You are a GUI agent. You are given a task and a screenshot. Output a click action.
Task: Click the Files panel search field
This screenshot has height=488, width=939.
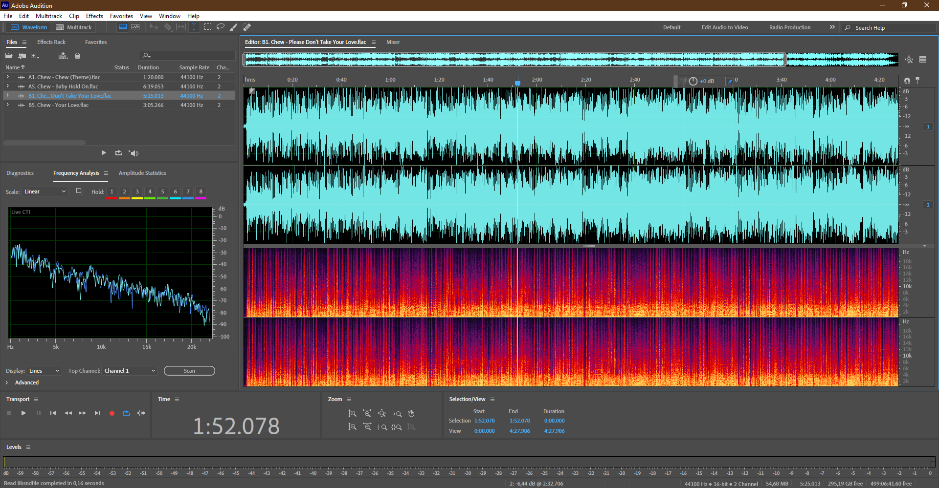pyautogui.click(x=187, y=56)
